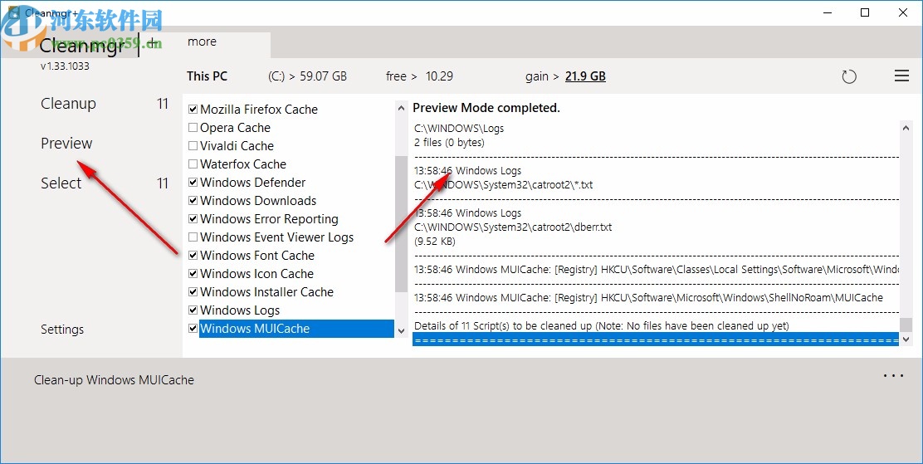Viewport: 923px width, 464px height.
Task: Close the Cleanmgr+ window
Action: 902,12
